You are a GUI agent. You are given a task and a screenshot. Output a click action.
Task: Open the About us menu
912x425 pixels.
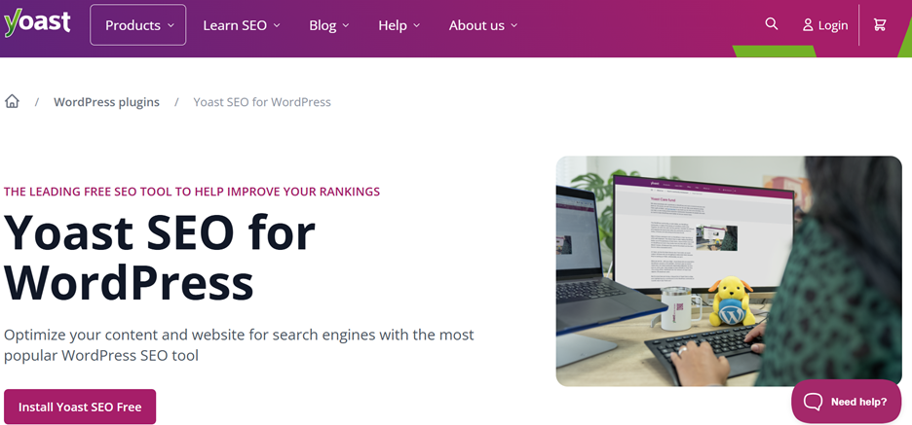coord(482,25)
